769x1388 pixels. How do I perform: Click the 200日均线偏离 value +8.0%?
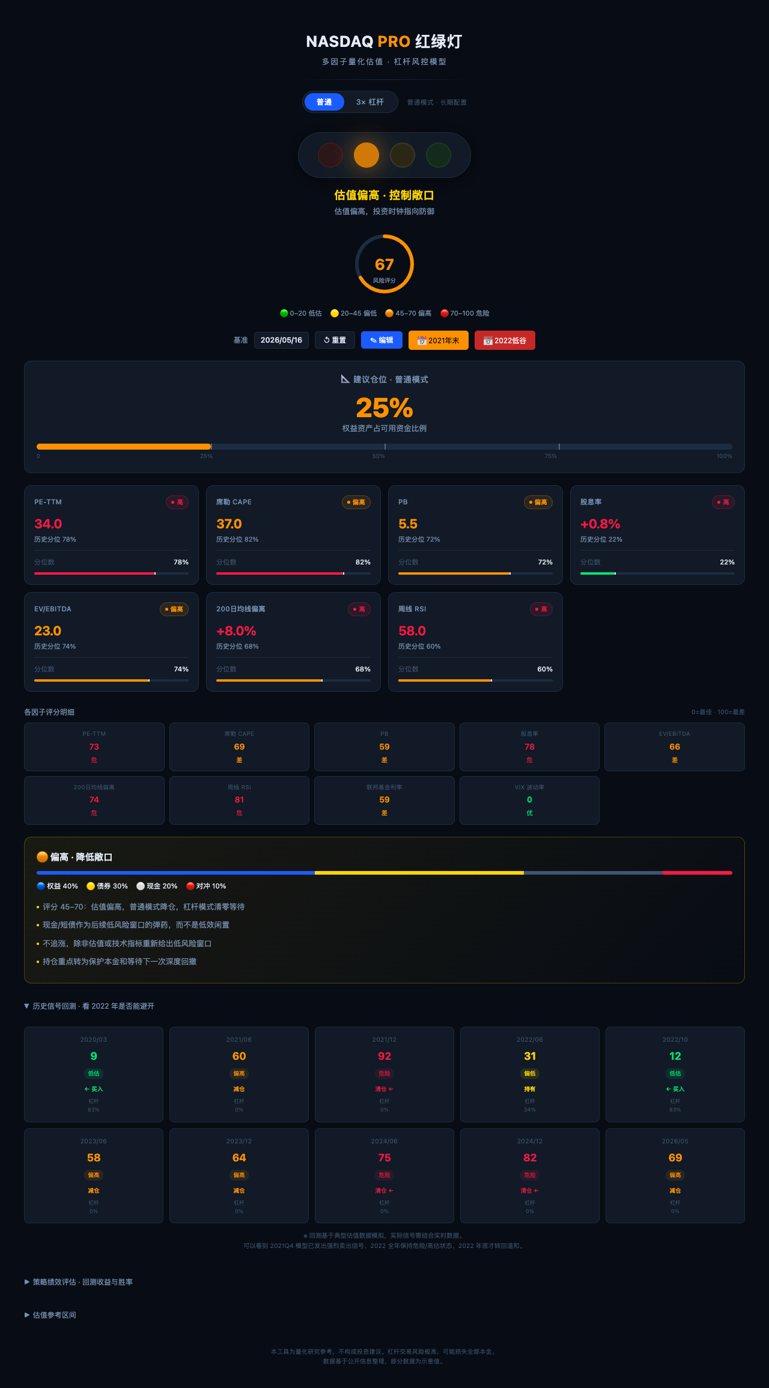point(236,631)
